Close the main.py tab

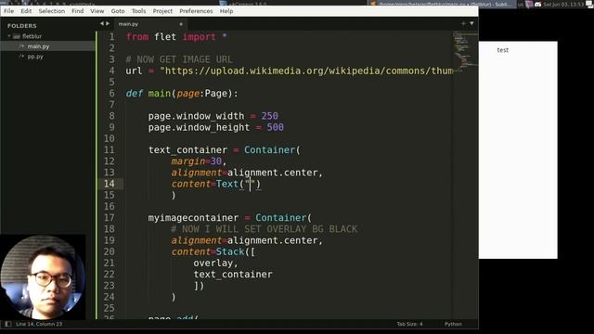coord(181,24)
